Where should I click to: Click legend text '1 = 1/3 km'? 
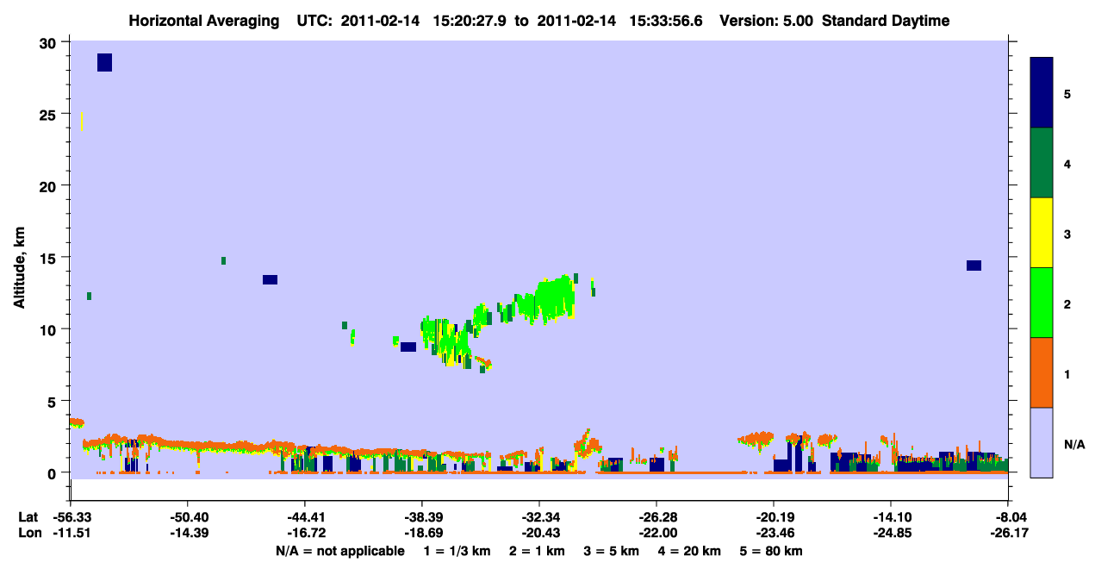458,551
